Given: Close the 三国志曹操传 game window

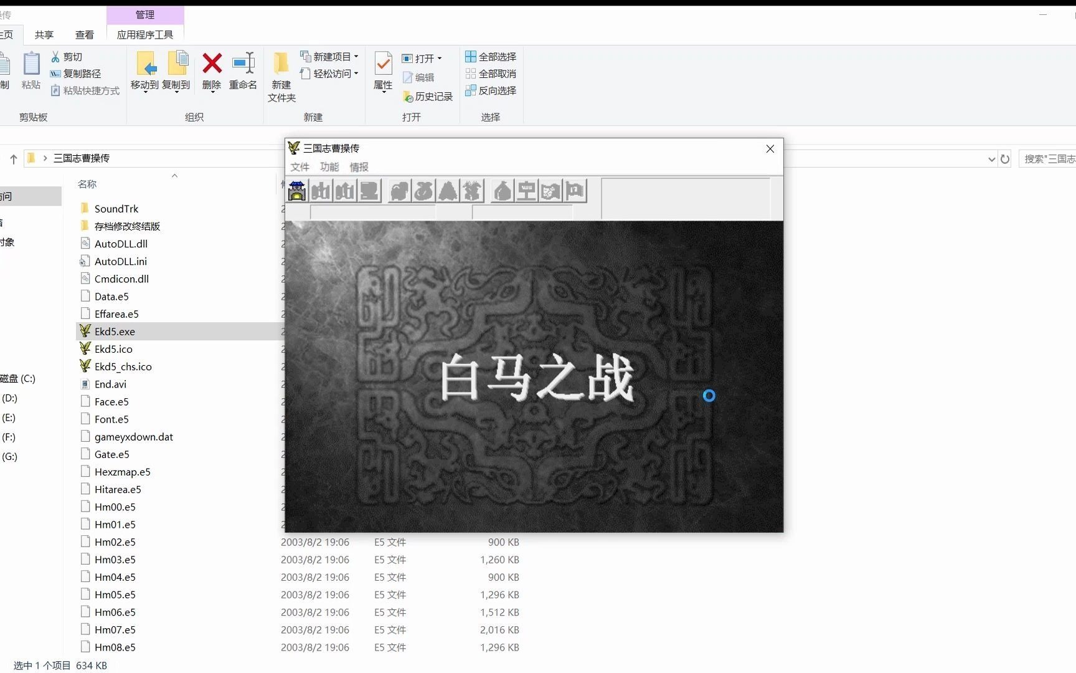Looking at the screenshot, I should tap(770, 148).
